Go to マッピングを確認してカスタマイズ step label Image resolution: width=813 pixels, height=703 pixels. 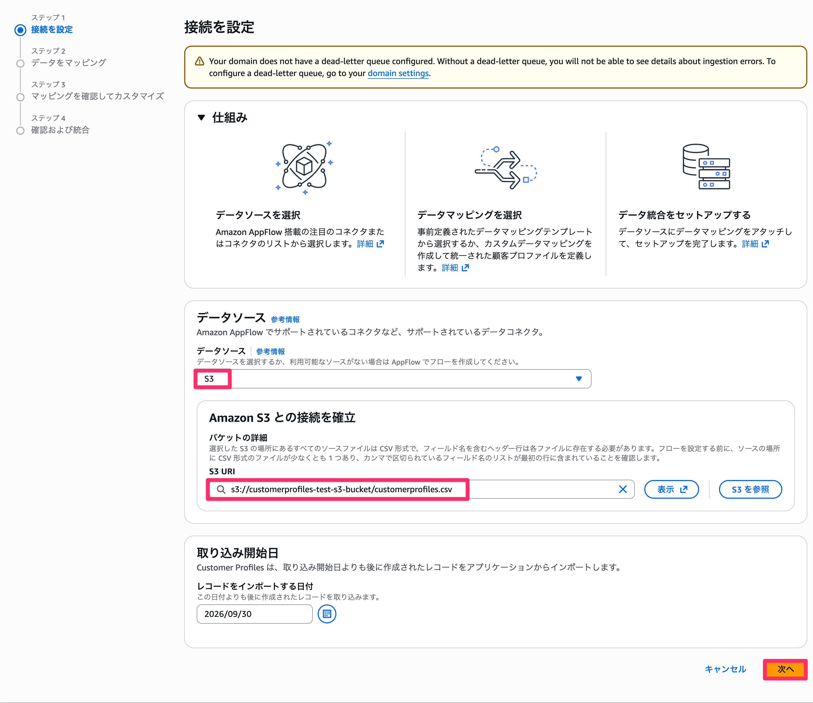(97, 96)
